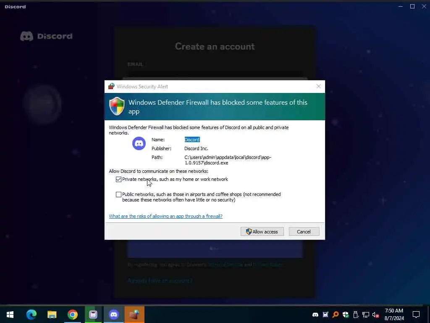This screenshot has width=430, height=323.
Task: Open the Windows Start menu
Action: [10, 315]
